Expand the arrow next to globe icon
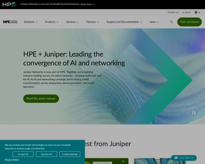Image resolution: width=205 pixels, height=164 pixels. (200, 12)
